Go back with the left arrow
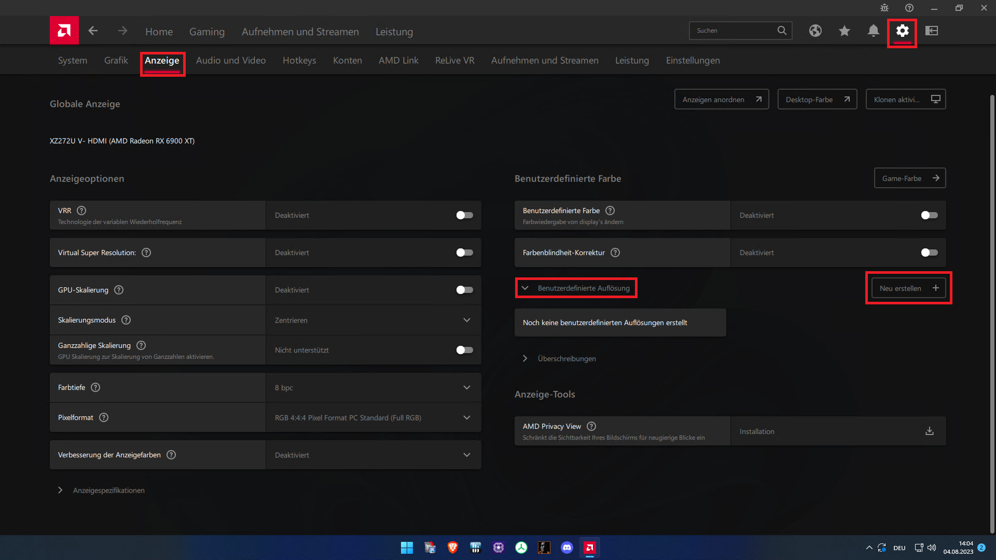This screenshot has width=996, height=560. point(93,31)
